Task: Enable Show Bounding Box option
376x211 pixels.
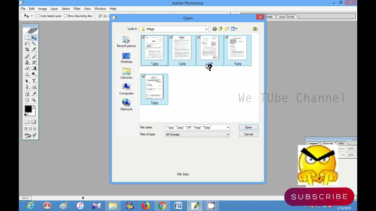Action: click(65, 16)
